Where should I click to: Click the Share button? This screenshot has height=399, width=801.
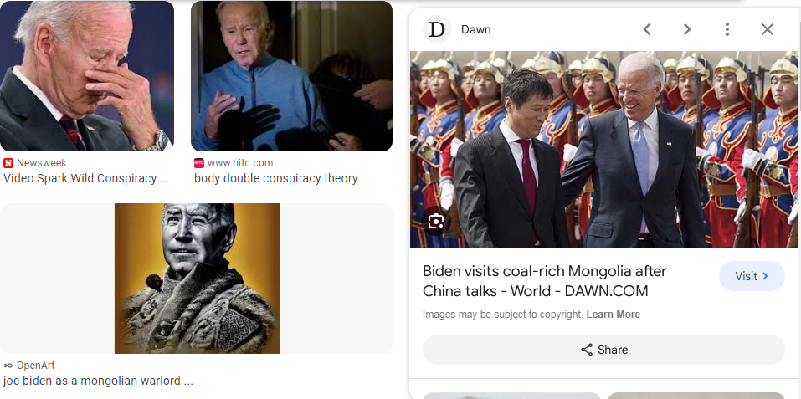pyautogui.click(x=603, y=350)
